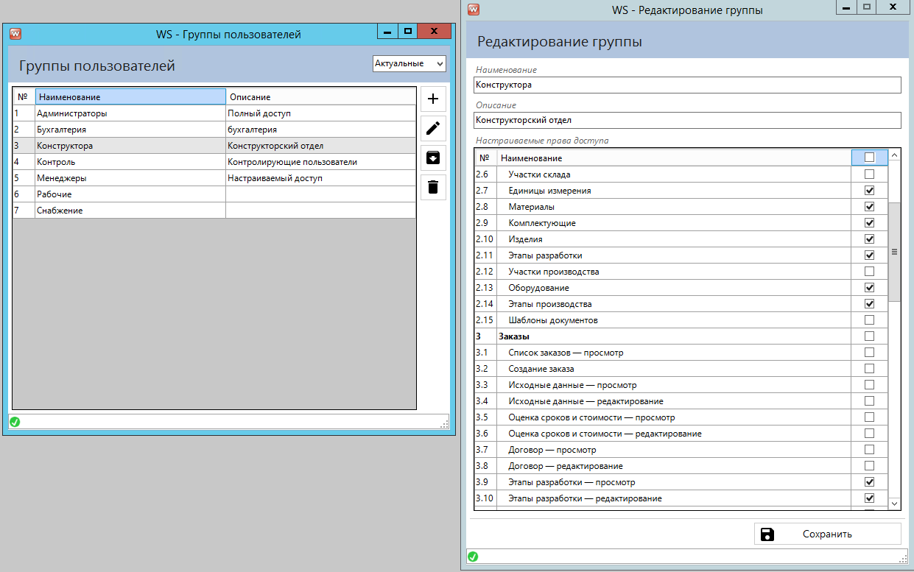
Task: Click the Наименование input field with Конструктора
Action: point(687,85)
